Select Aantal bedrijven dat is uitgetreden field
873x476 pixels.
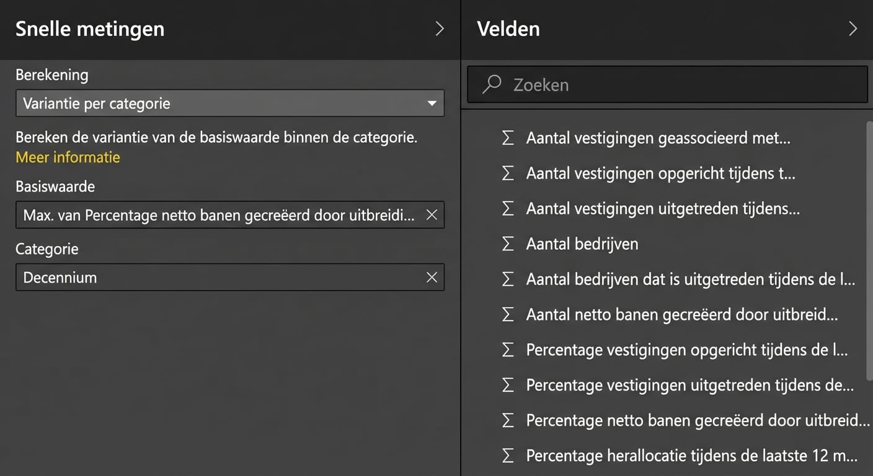690,280
